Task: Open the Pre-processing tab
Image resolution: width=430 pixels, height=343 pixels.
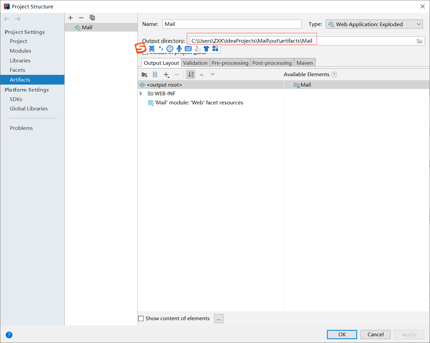Action: pyautogui.click(x=230, y=63)
